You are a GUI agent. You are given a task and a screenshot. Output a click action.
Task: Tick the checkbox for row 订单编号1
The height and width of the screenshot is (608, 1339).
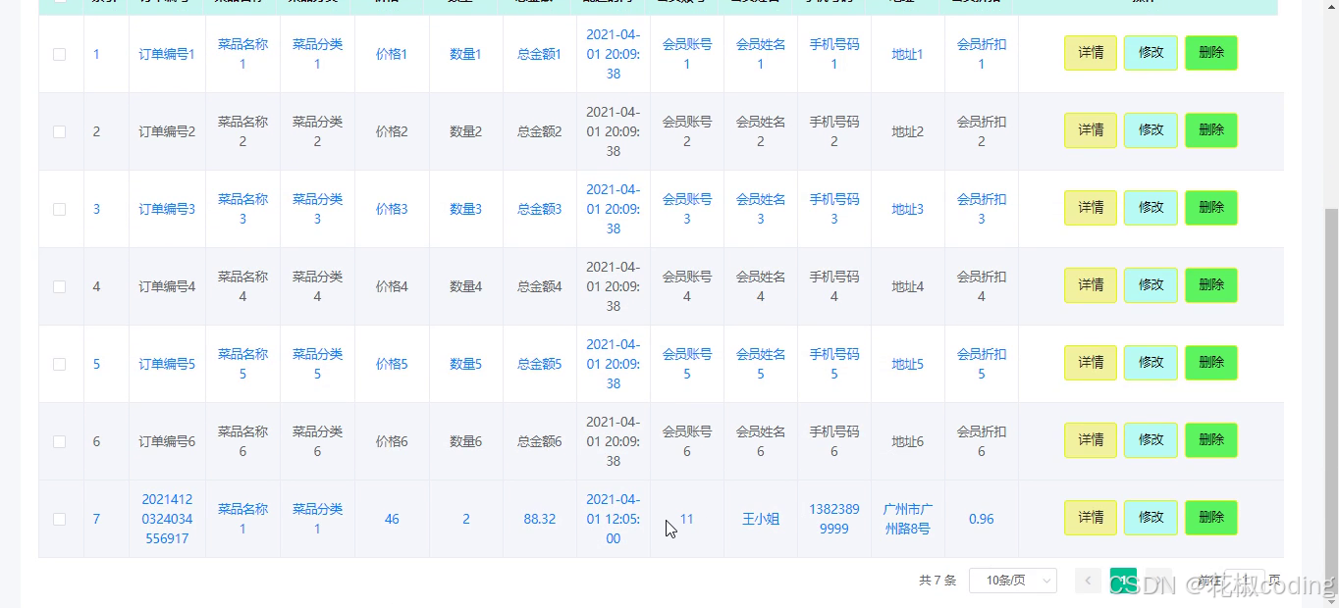[59, 54]
